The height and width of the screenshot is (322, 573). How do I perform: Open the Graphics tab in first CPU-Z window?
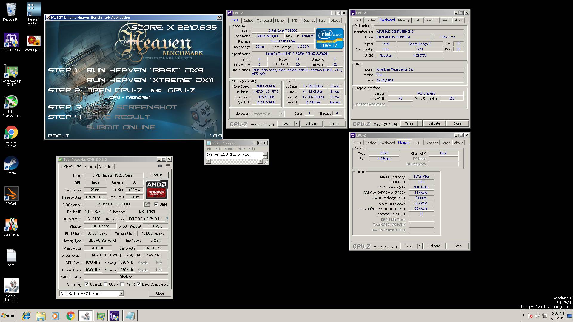click(309, 21)
